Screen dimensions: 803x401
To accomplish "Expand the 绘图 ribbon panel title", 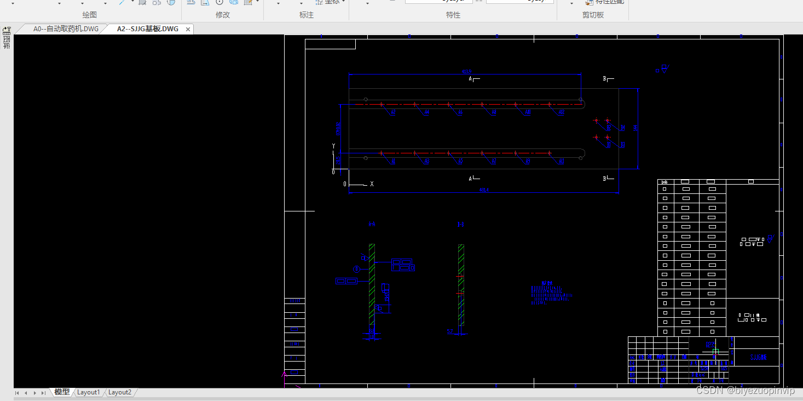I will [x=89, y=15].
